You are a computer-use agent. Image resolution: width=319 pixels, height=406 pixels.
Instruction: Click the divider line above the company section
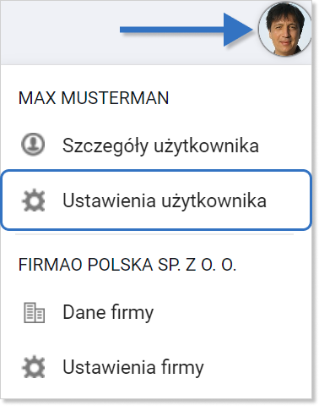click(x=154, y=234)
